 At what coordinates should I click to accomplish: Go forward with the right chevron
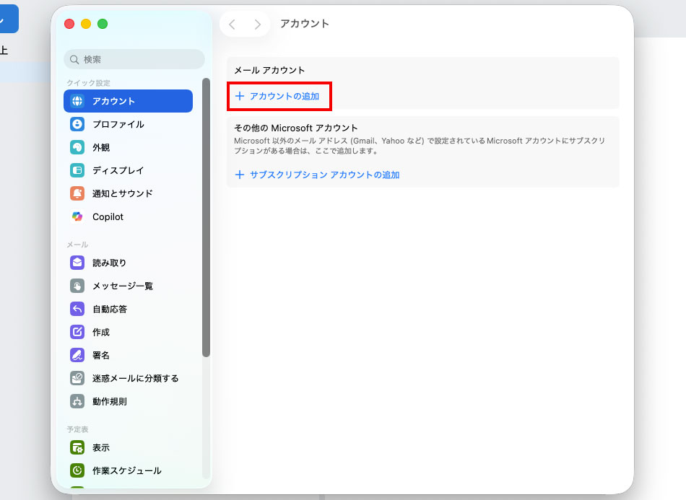257,25
